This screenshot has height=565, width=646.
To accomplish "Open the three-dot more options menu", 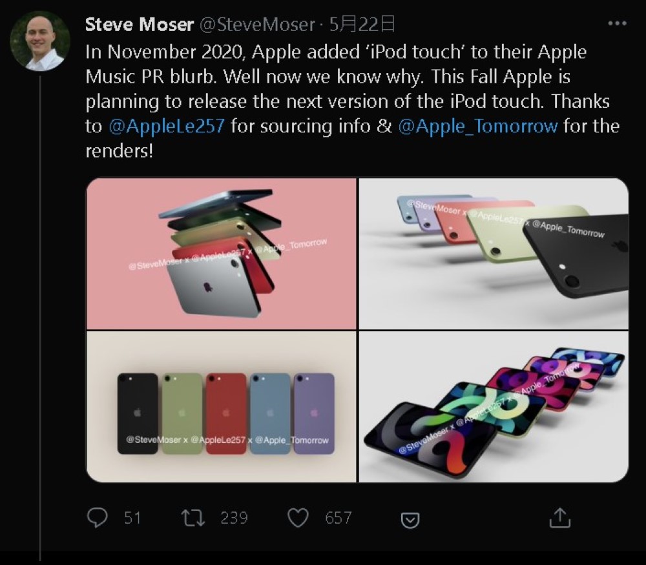I will (617, 23).
